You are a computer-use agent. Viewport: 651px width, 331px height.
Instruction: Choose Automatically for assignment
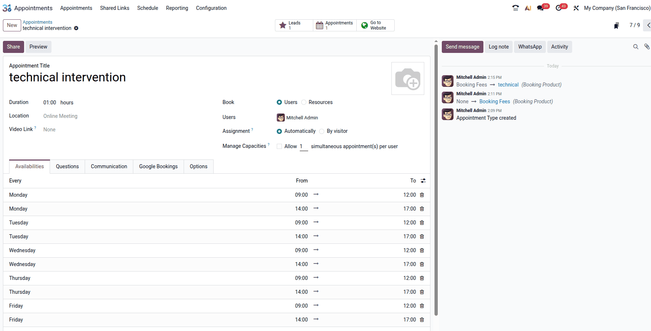coord(279,131)
